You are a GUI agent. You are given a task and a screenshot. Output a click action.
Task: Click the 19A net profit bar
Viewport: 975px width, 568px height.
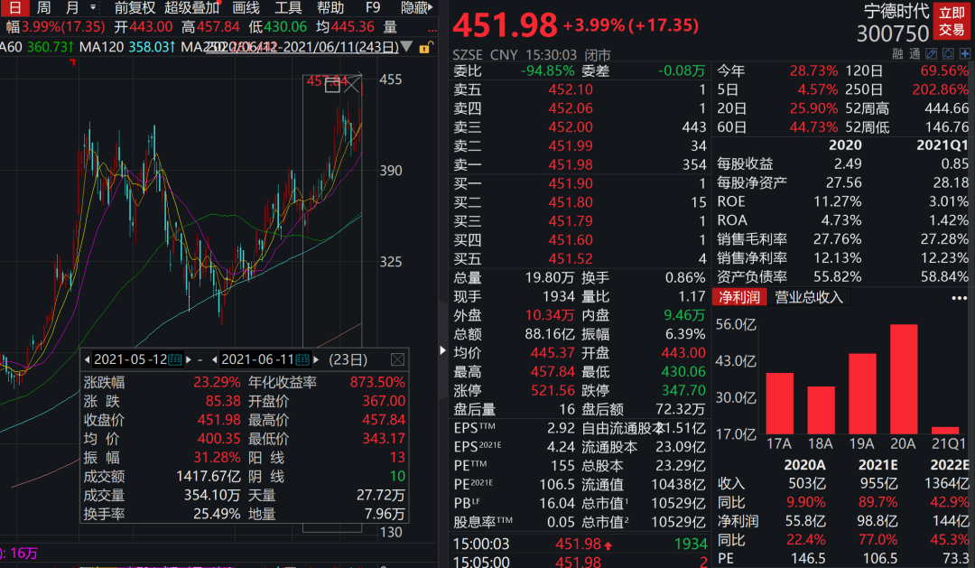(862, 394)
